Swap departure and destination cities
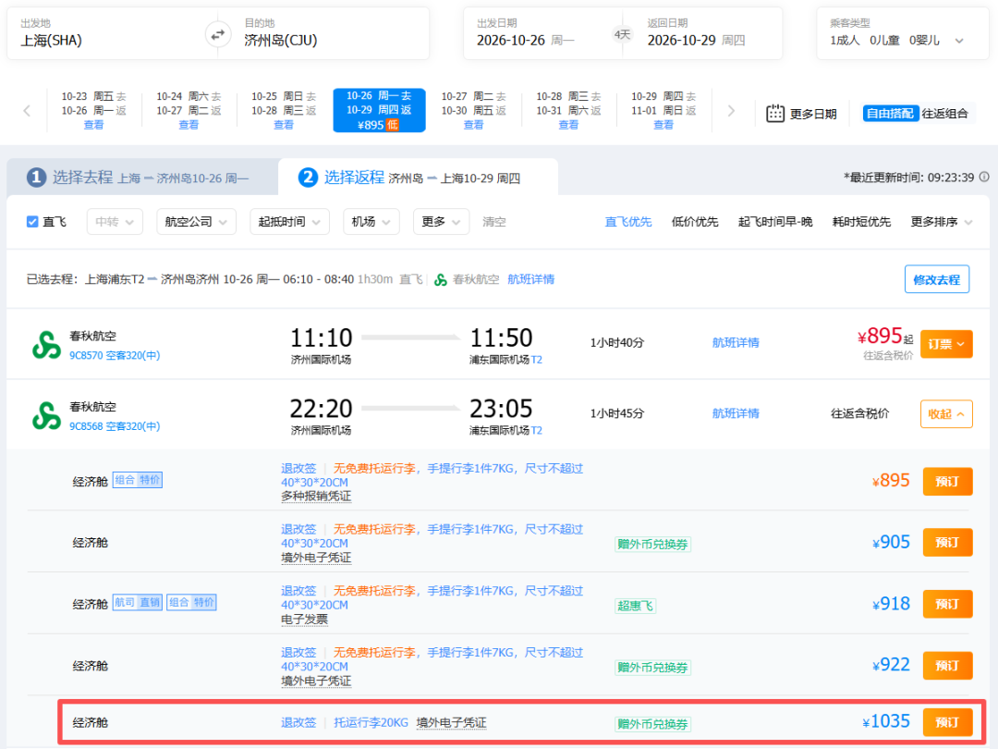Screen dimensions: 998x749 pyautogui.click(x=218, y=34)
